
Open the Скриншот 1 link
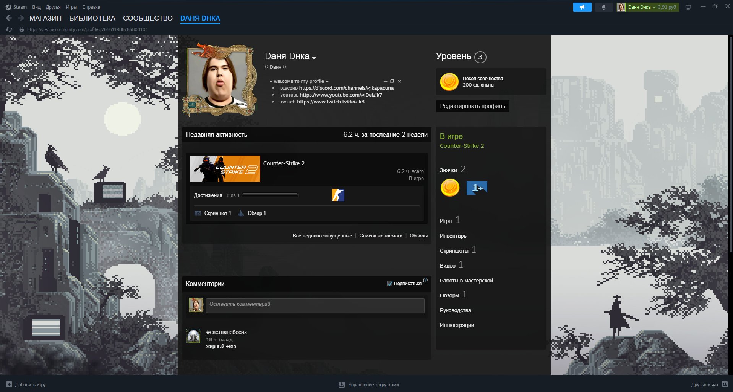pos(217,213)
